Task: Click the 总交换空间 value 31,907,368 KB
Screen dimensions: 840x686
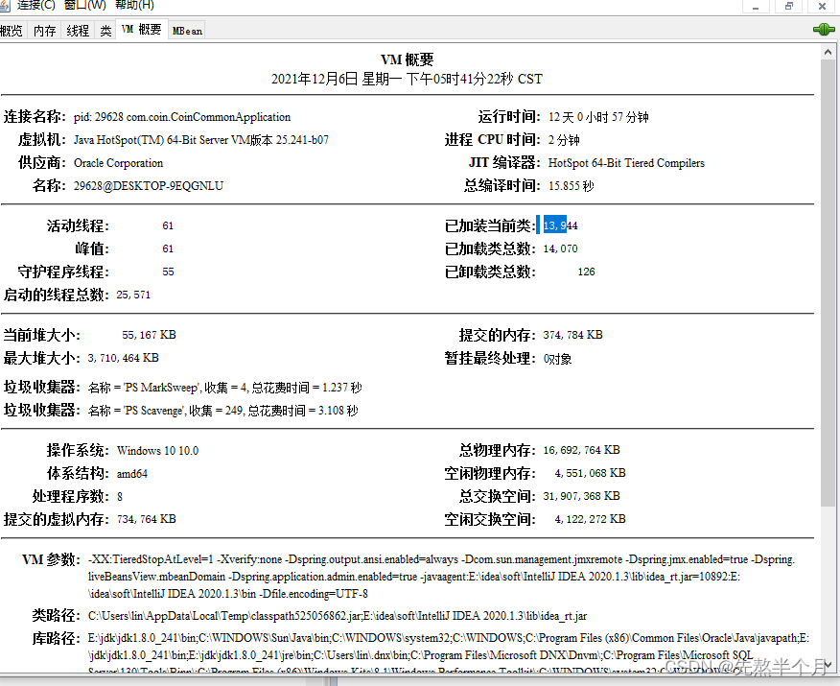Action: tap(581, 496)
